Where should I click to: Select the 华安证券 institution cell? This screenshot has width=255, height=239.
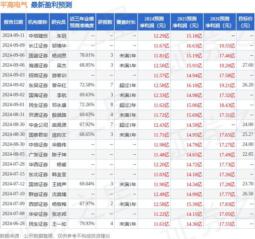click(38, 214)
